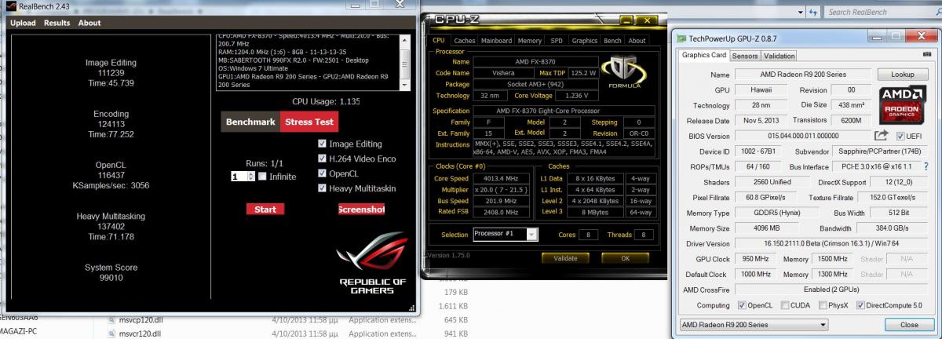The image size is (942, 339).
Task: Click the Core Speed 4013.4 MHz value
Action: (502, 180)
